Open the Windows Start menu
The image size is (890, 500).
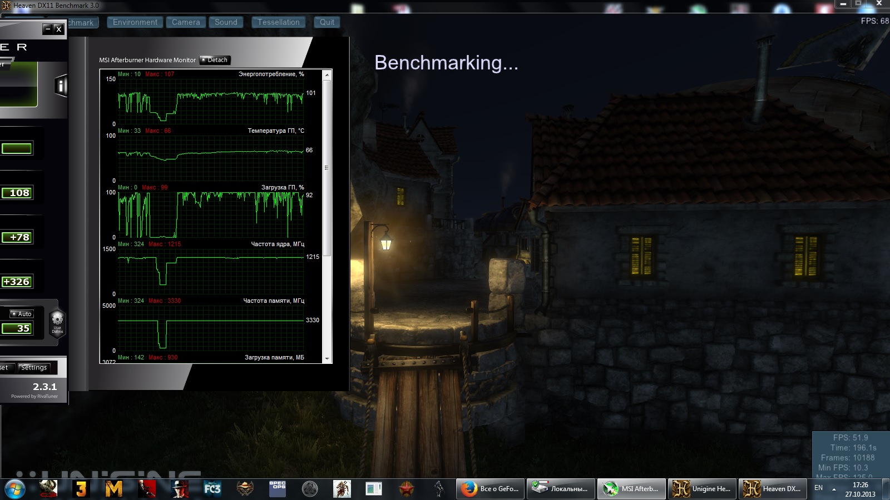point(15,489)
